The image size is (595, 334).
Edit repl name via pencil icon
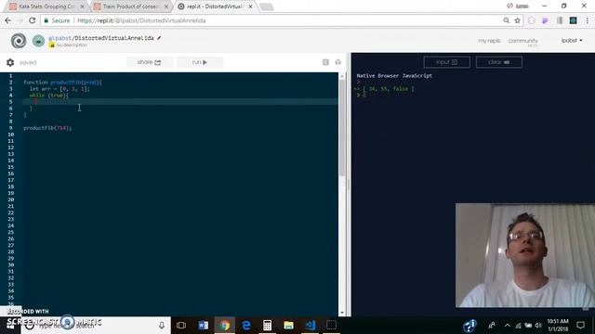click(159, 37)
